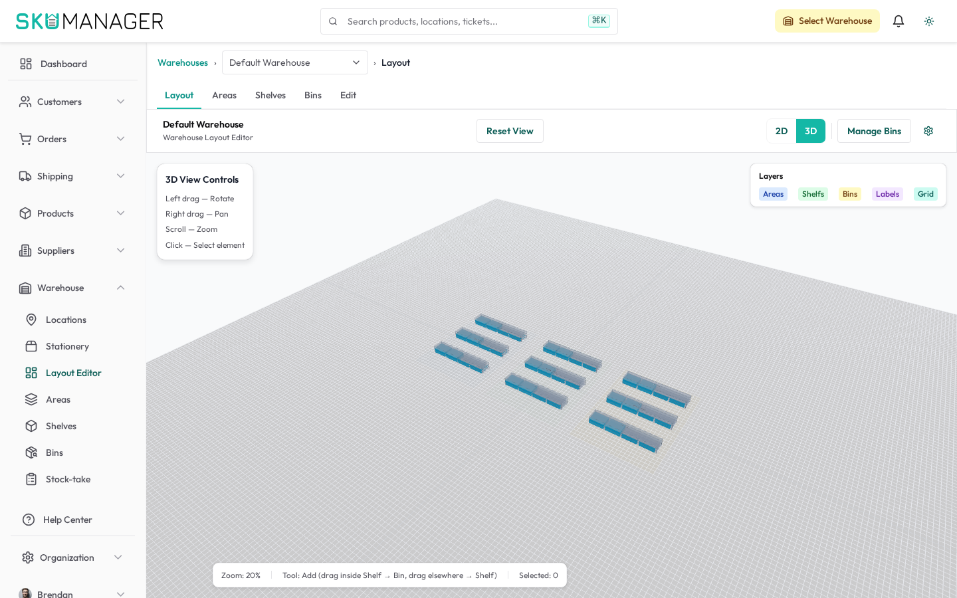The height and width of the screenshot is (598, 957).
Task: Collapse the Warehouse menu chevron
Action: point(121,288)
